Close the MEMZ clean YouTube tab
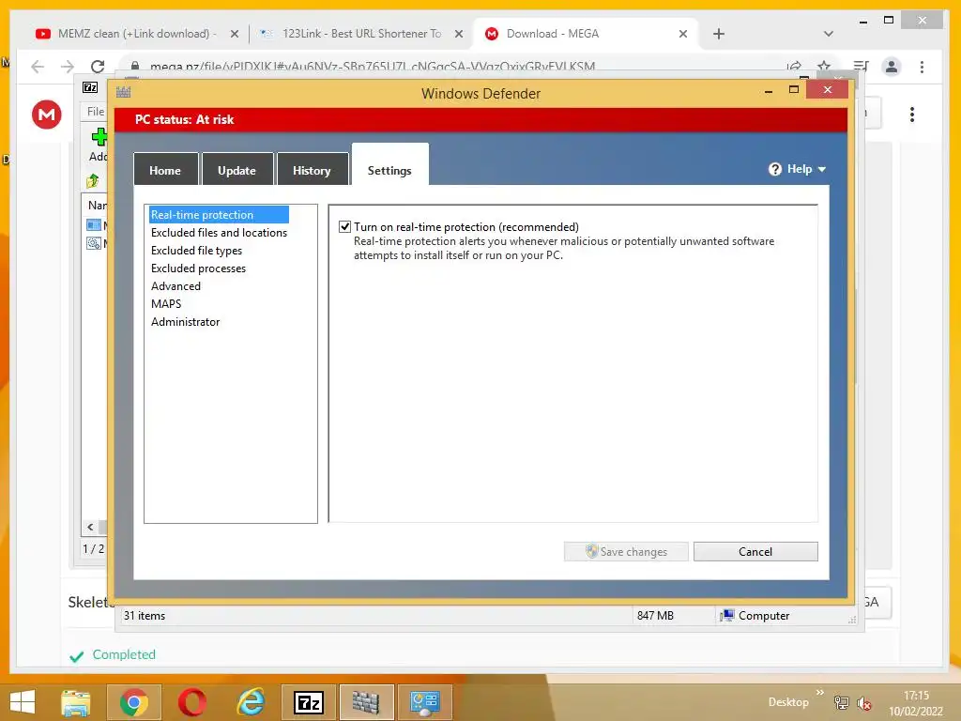The image size is (961, 721). point(234,35)
